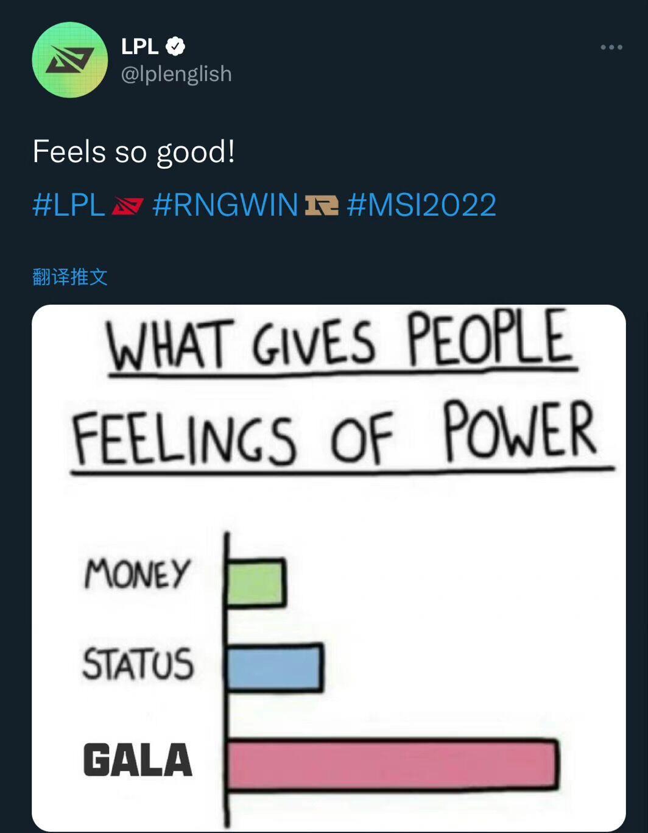
Task: Open the three-dot more options menu
Action: click(x=611, y=47)
